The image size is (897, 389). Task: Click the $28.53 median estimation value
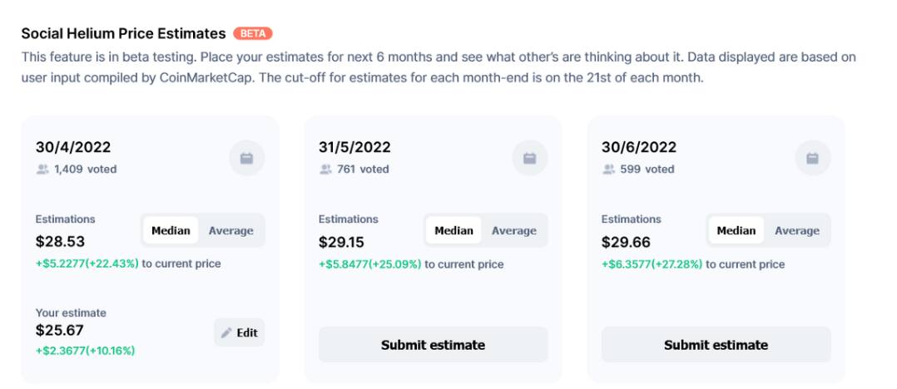pos(60,242)
